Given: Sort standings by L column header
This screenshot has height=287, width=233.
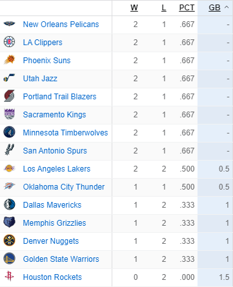Looking at the screenshot, I should pos(164,8).
